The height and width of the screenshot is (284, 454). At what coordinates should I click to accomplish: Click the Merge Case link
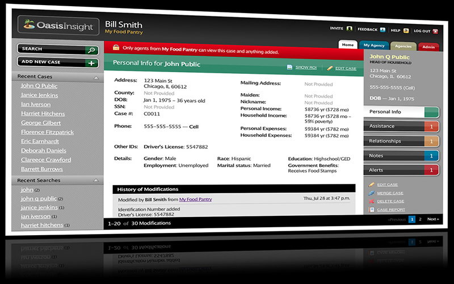coord(390,193)
